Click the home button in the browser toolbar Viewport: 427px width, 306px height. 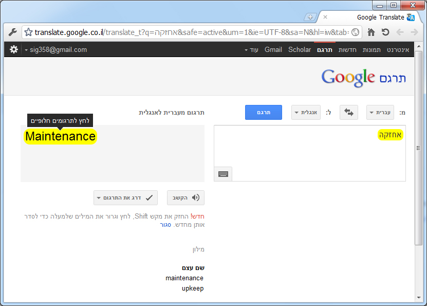(x=371, y=32)
